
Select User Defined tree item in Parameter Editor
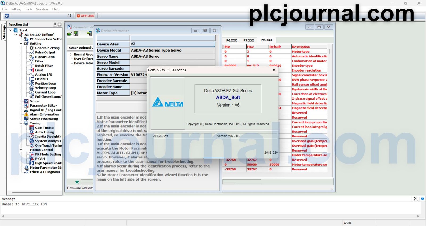pos(83,59)
